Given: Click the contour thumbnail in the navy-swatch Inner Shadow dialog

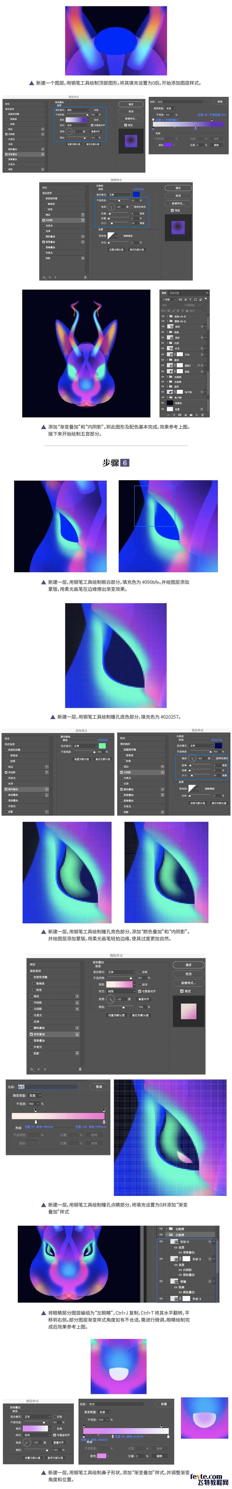Looking at the screenshot, I should pos(192,788).
